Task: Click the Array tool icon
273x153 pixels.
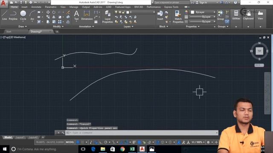Action: (x=60, y=22)
